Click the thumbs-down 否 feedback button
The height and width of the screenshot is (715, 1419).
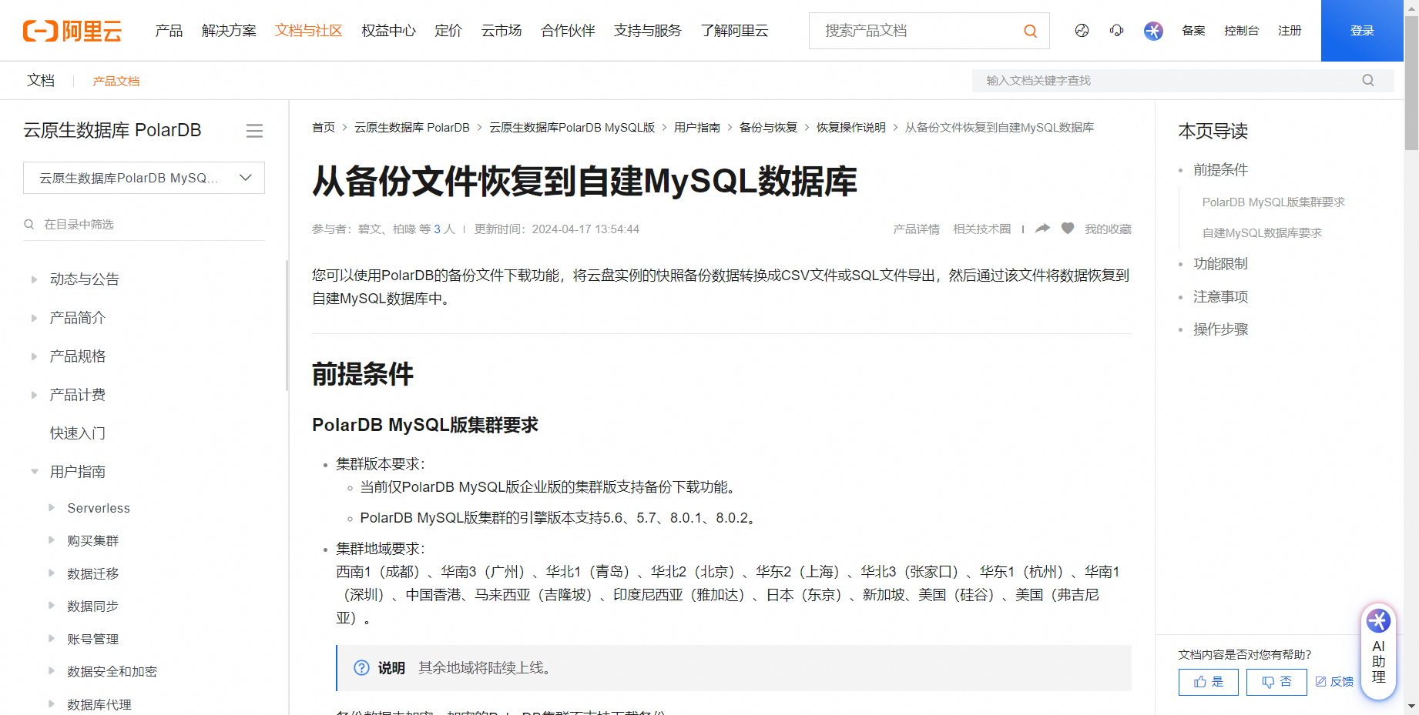[1276, 682]
